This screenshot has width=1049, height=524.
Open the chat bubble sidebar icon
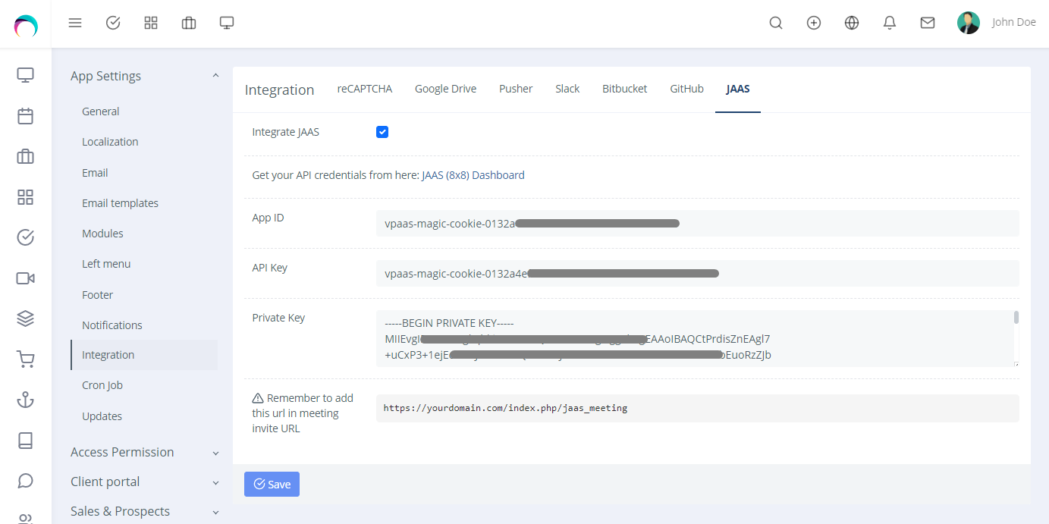(25, 480)
